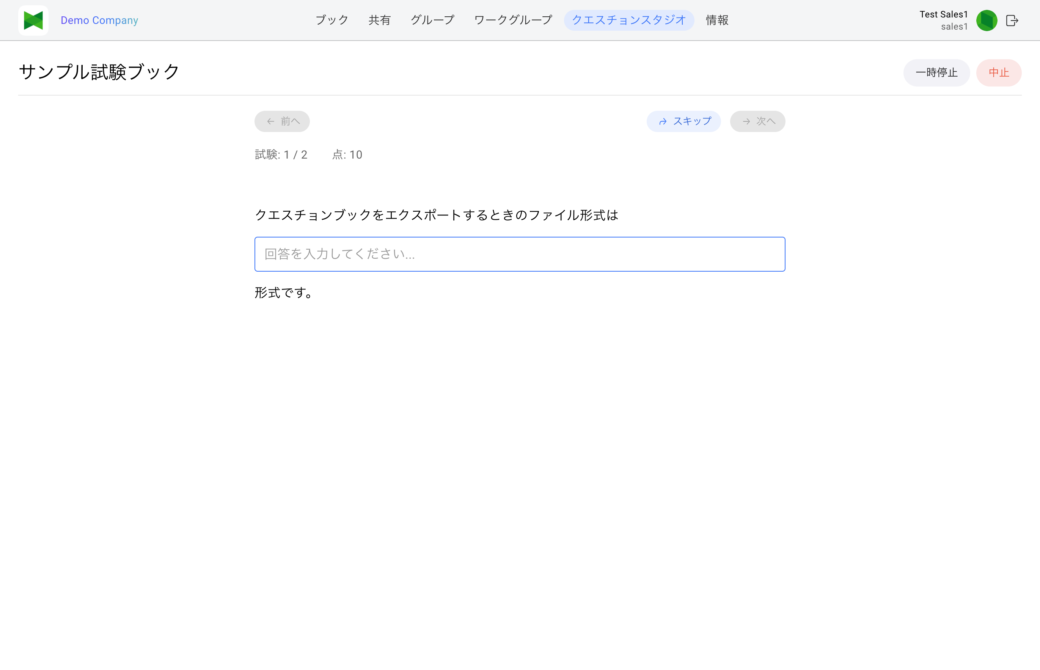Click the サンプル試験ブック title
This screenshot has width=1040, height=670.
click(x=99, y=72)
